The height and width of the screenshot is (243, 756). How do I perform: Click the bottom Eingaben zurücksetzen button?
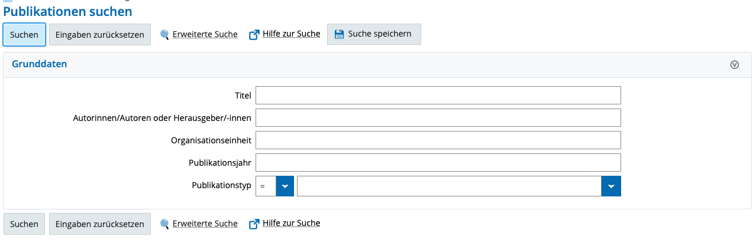point(100,224)
